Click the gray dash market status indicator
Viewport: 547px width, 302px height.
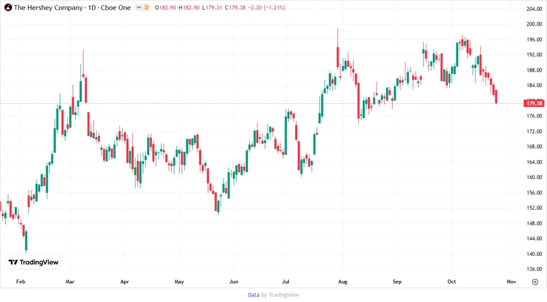click(x=139, y=7)
